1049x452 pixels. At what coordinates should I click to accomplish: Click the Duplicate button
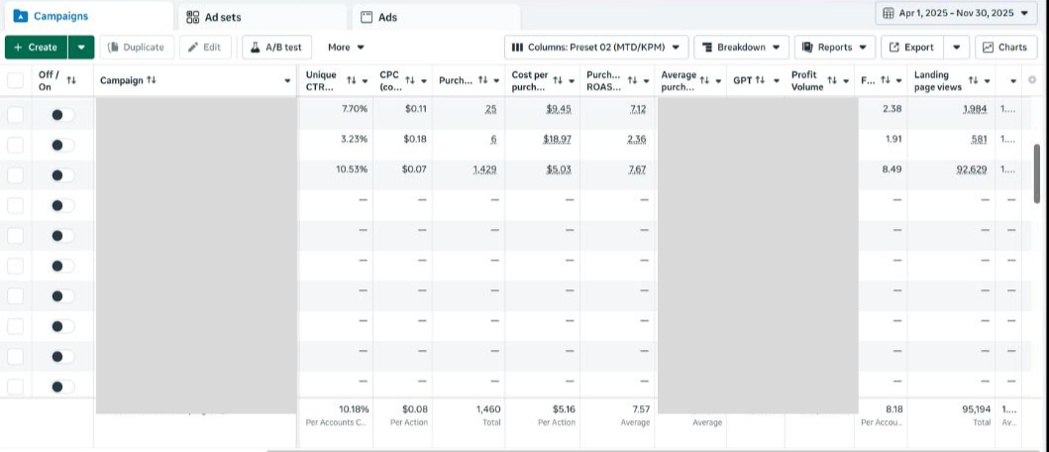137,48
